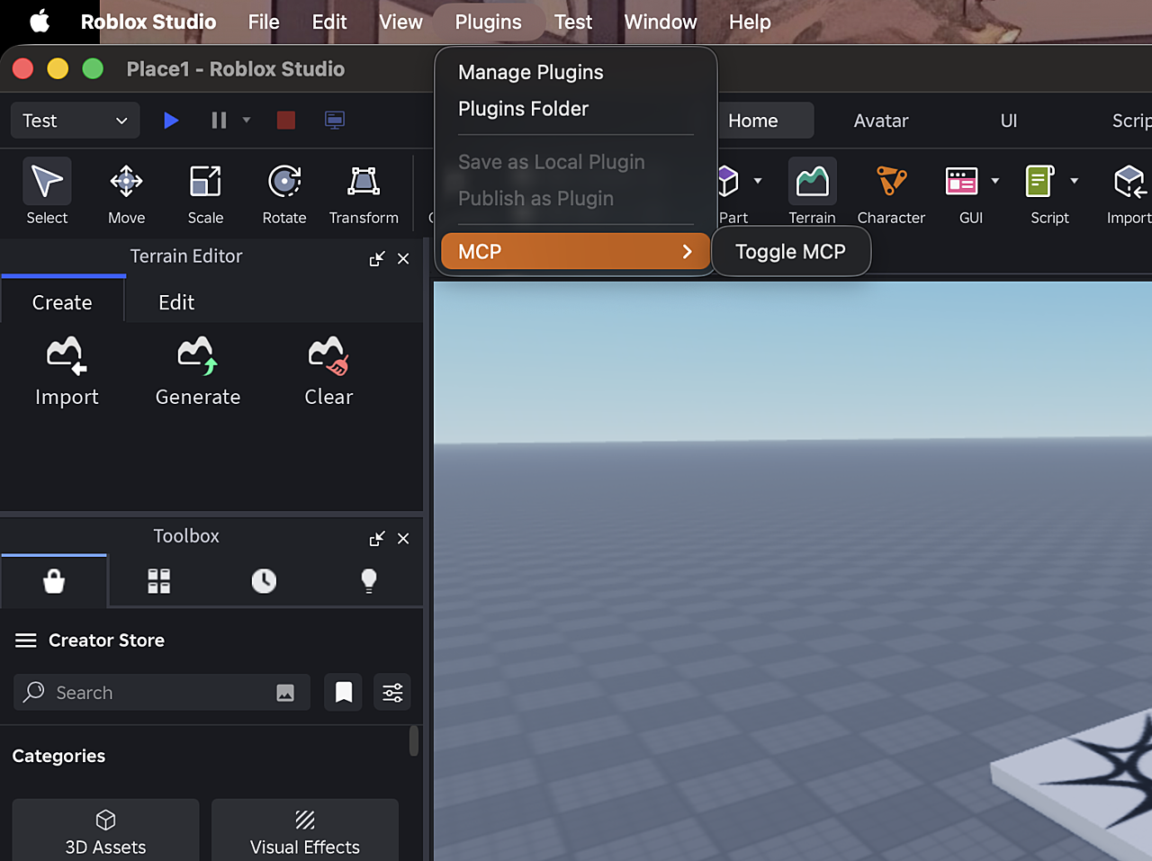Image resolution: width=1152 pixels, height=861 pixels.
Task: Open the Help menu
Action: (x=750, y=22)
